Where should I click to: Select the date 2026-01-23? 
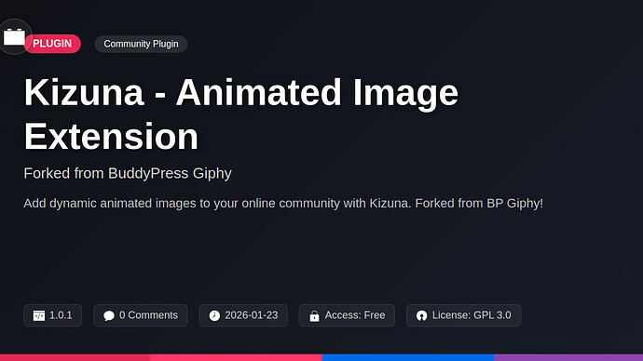pos(252,315)
